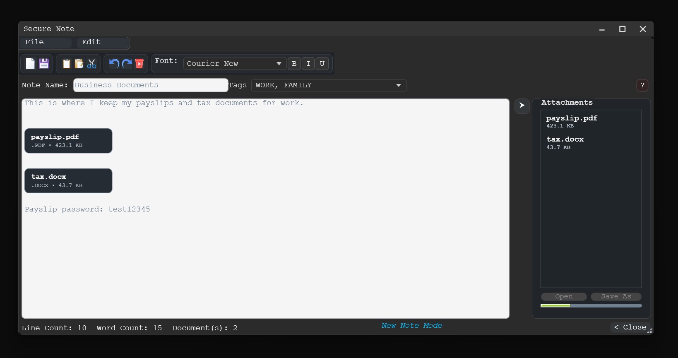The width and height of the screenshot is (678, 358).
Task: Click the Word Count: 15 status entry
Action: click(130, 328)
